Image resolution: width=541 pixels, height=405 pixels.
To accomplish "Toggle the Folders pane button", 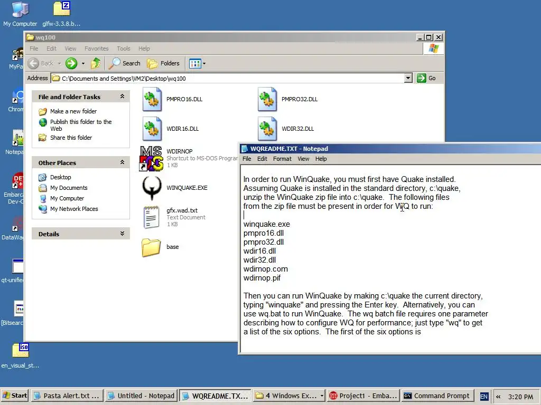I will click(x=163, y=63).
